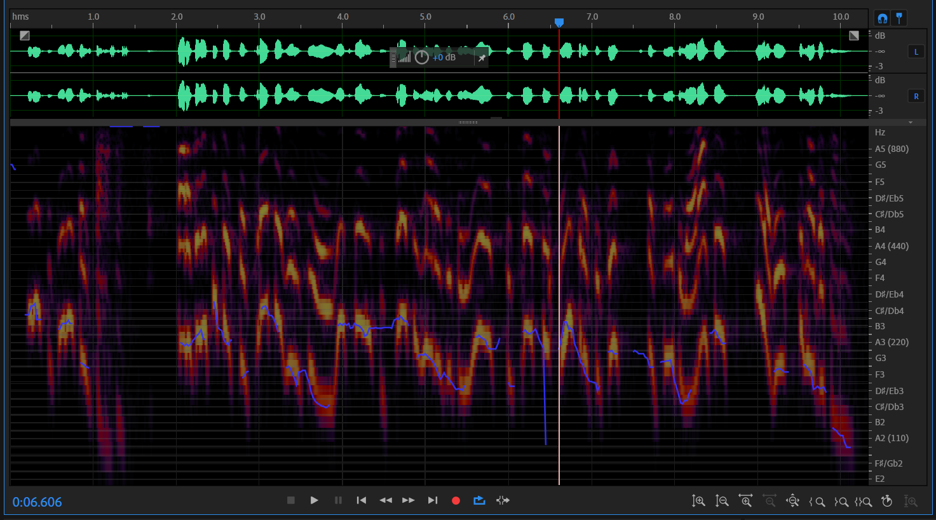
Task: Toggle blue marker pin icon at top right
Action: 899,18
